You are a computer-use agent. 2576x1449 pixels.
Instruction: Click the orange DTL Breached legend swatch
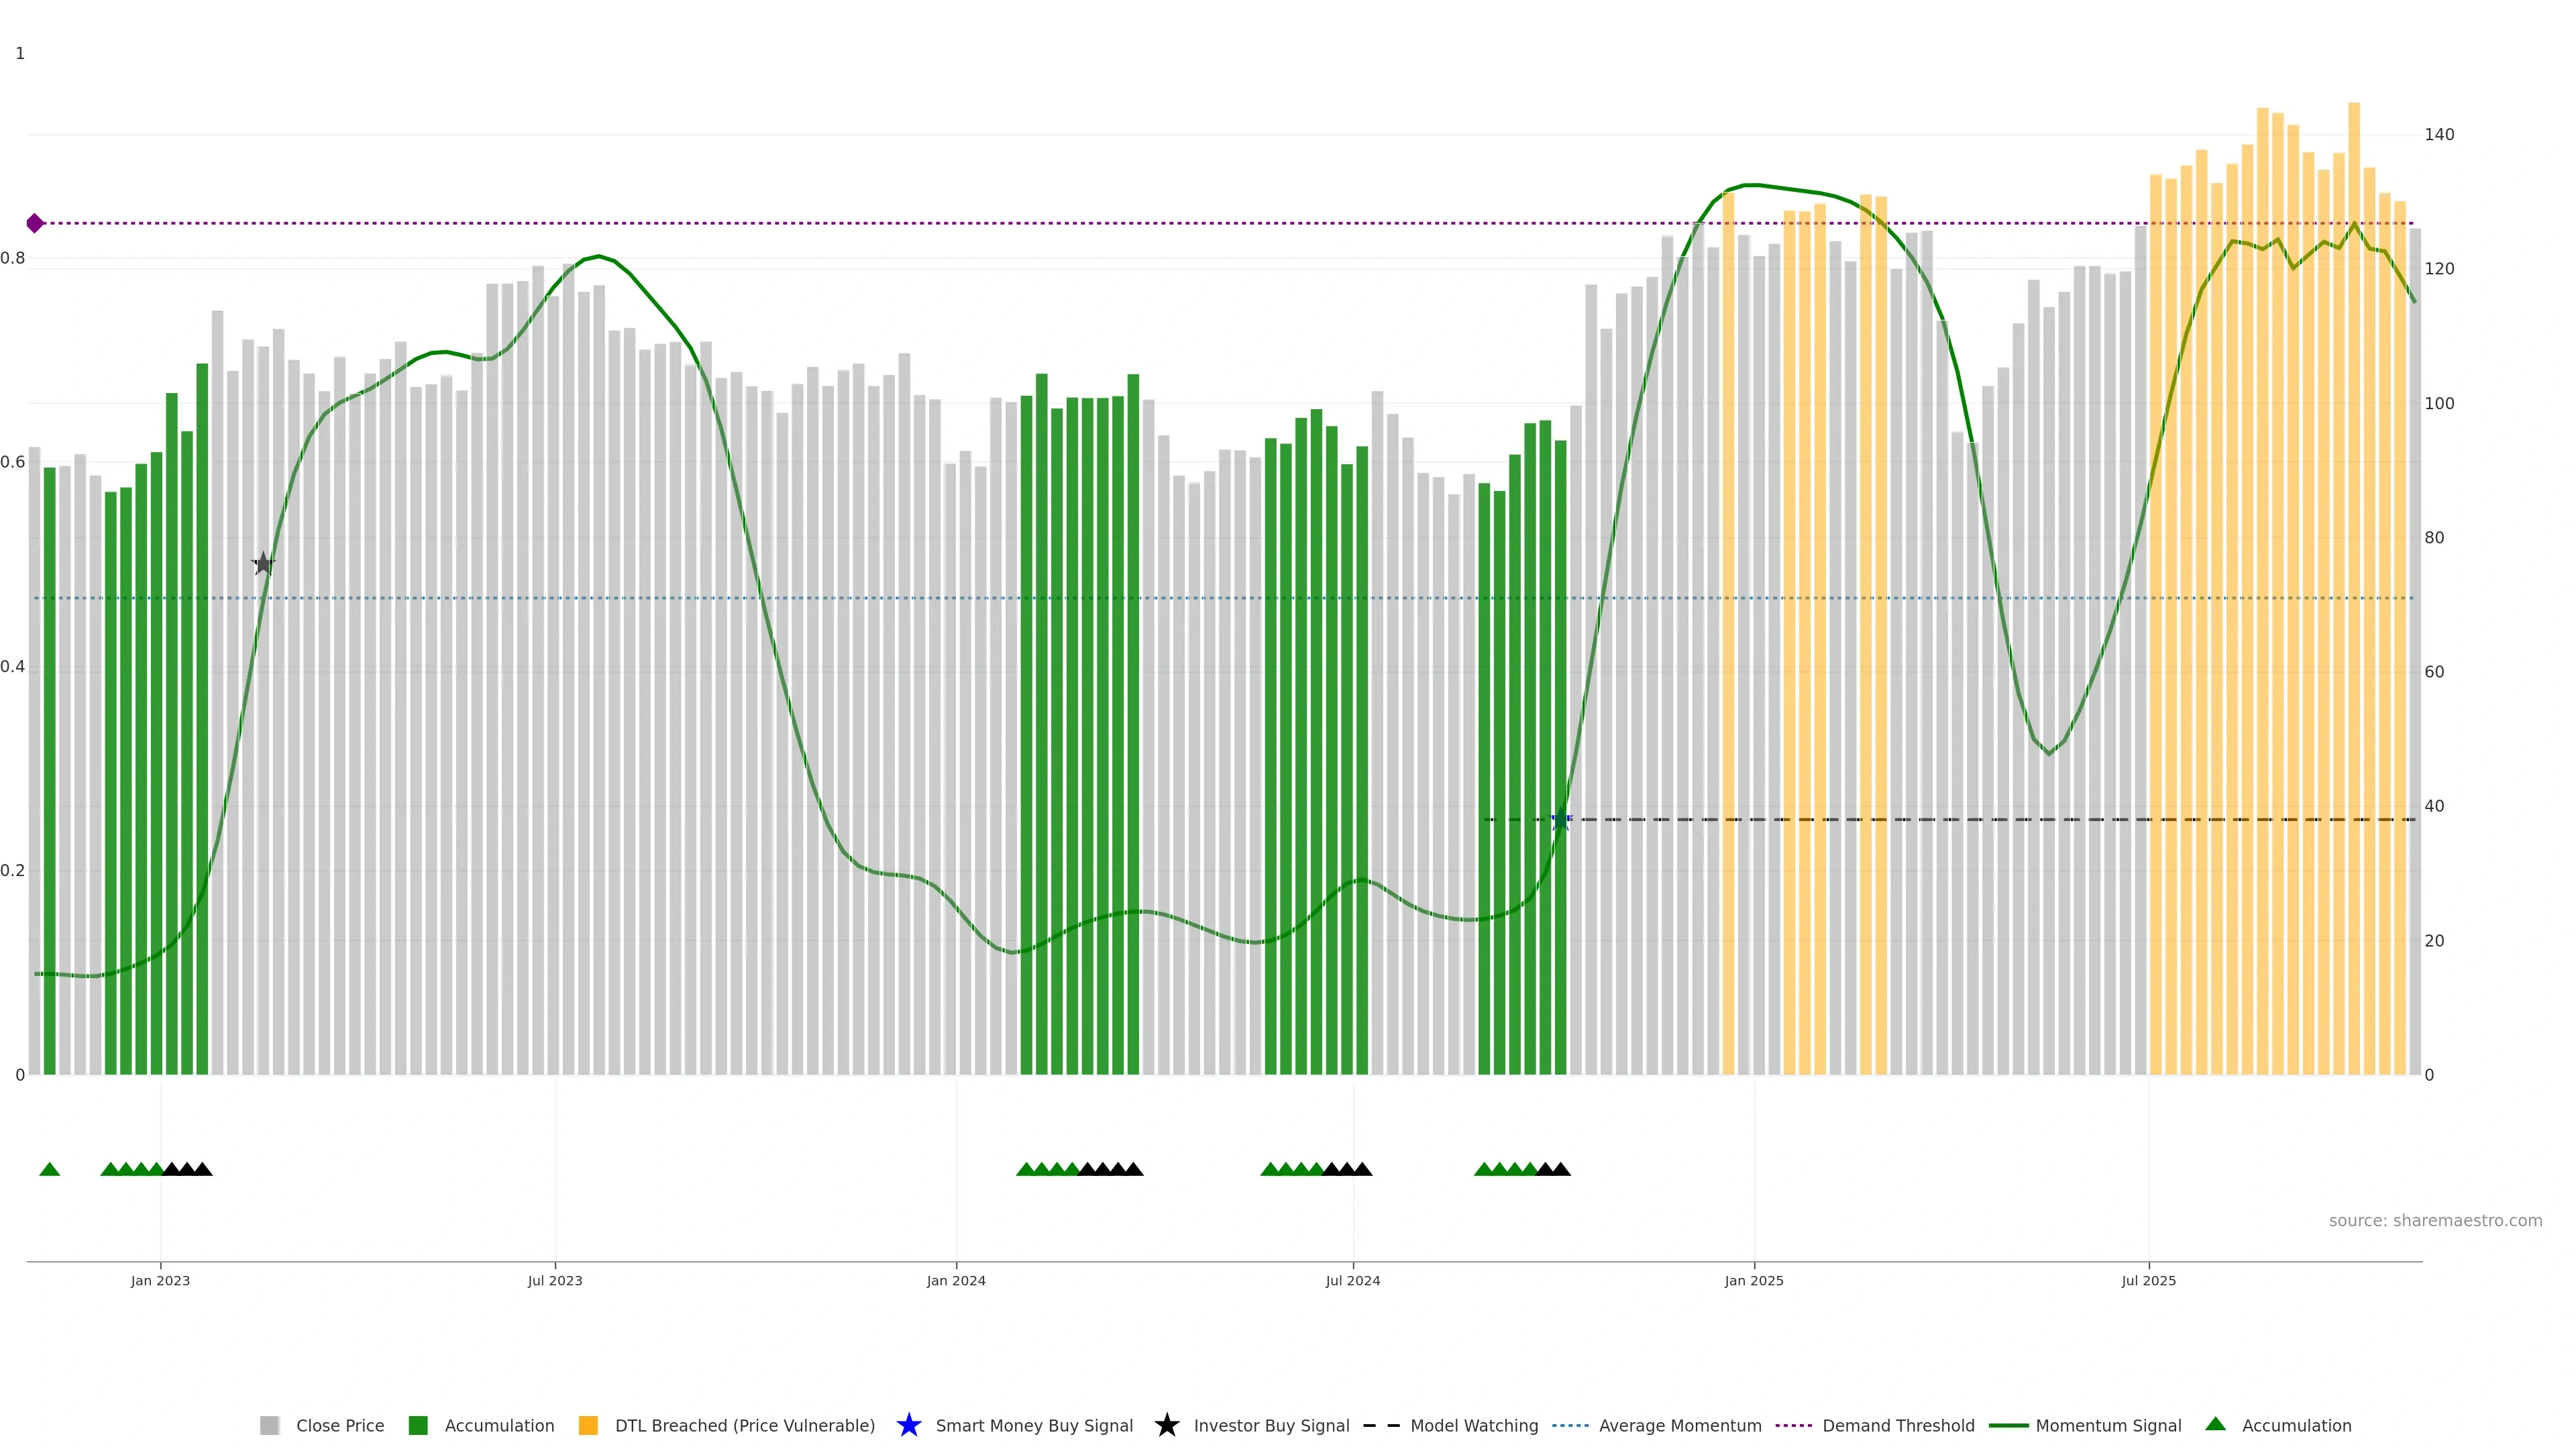588,1425
